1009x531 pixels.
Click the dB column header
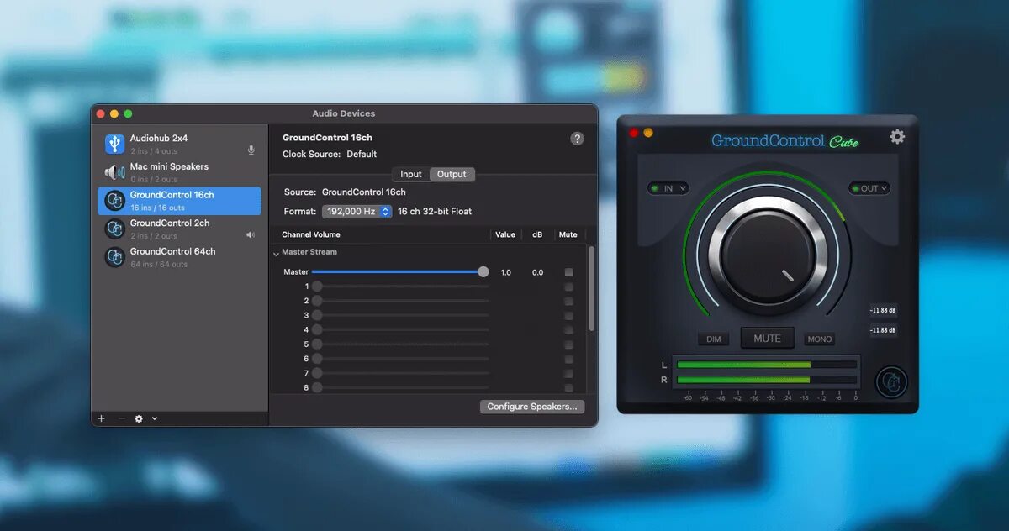point(537,234)
